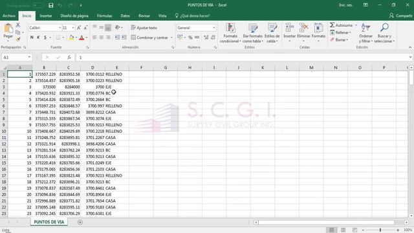This screenshot has height=233, width=414.
Task: Click the accounting currency format icon
Action: pos(180,38)
